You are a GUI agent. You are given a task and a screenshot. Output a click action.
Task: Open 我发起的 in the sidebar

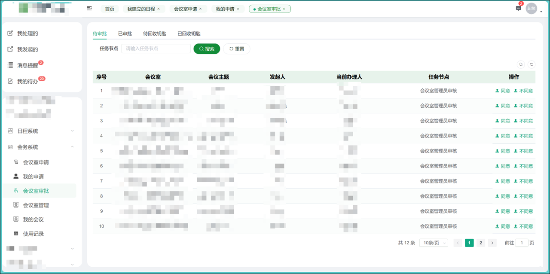(27, 49)
